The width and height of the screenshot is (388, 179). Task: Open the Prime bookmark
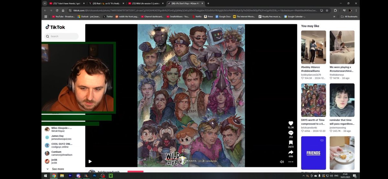click(x=209, y=16)
